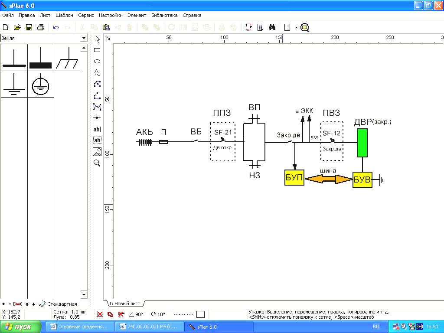
Task: Open the grid options dropdown arrow
Action: tap(296, 27)
